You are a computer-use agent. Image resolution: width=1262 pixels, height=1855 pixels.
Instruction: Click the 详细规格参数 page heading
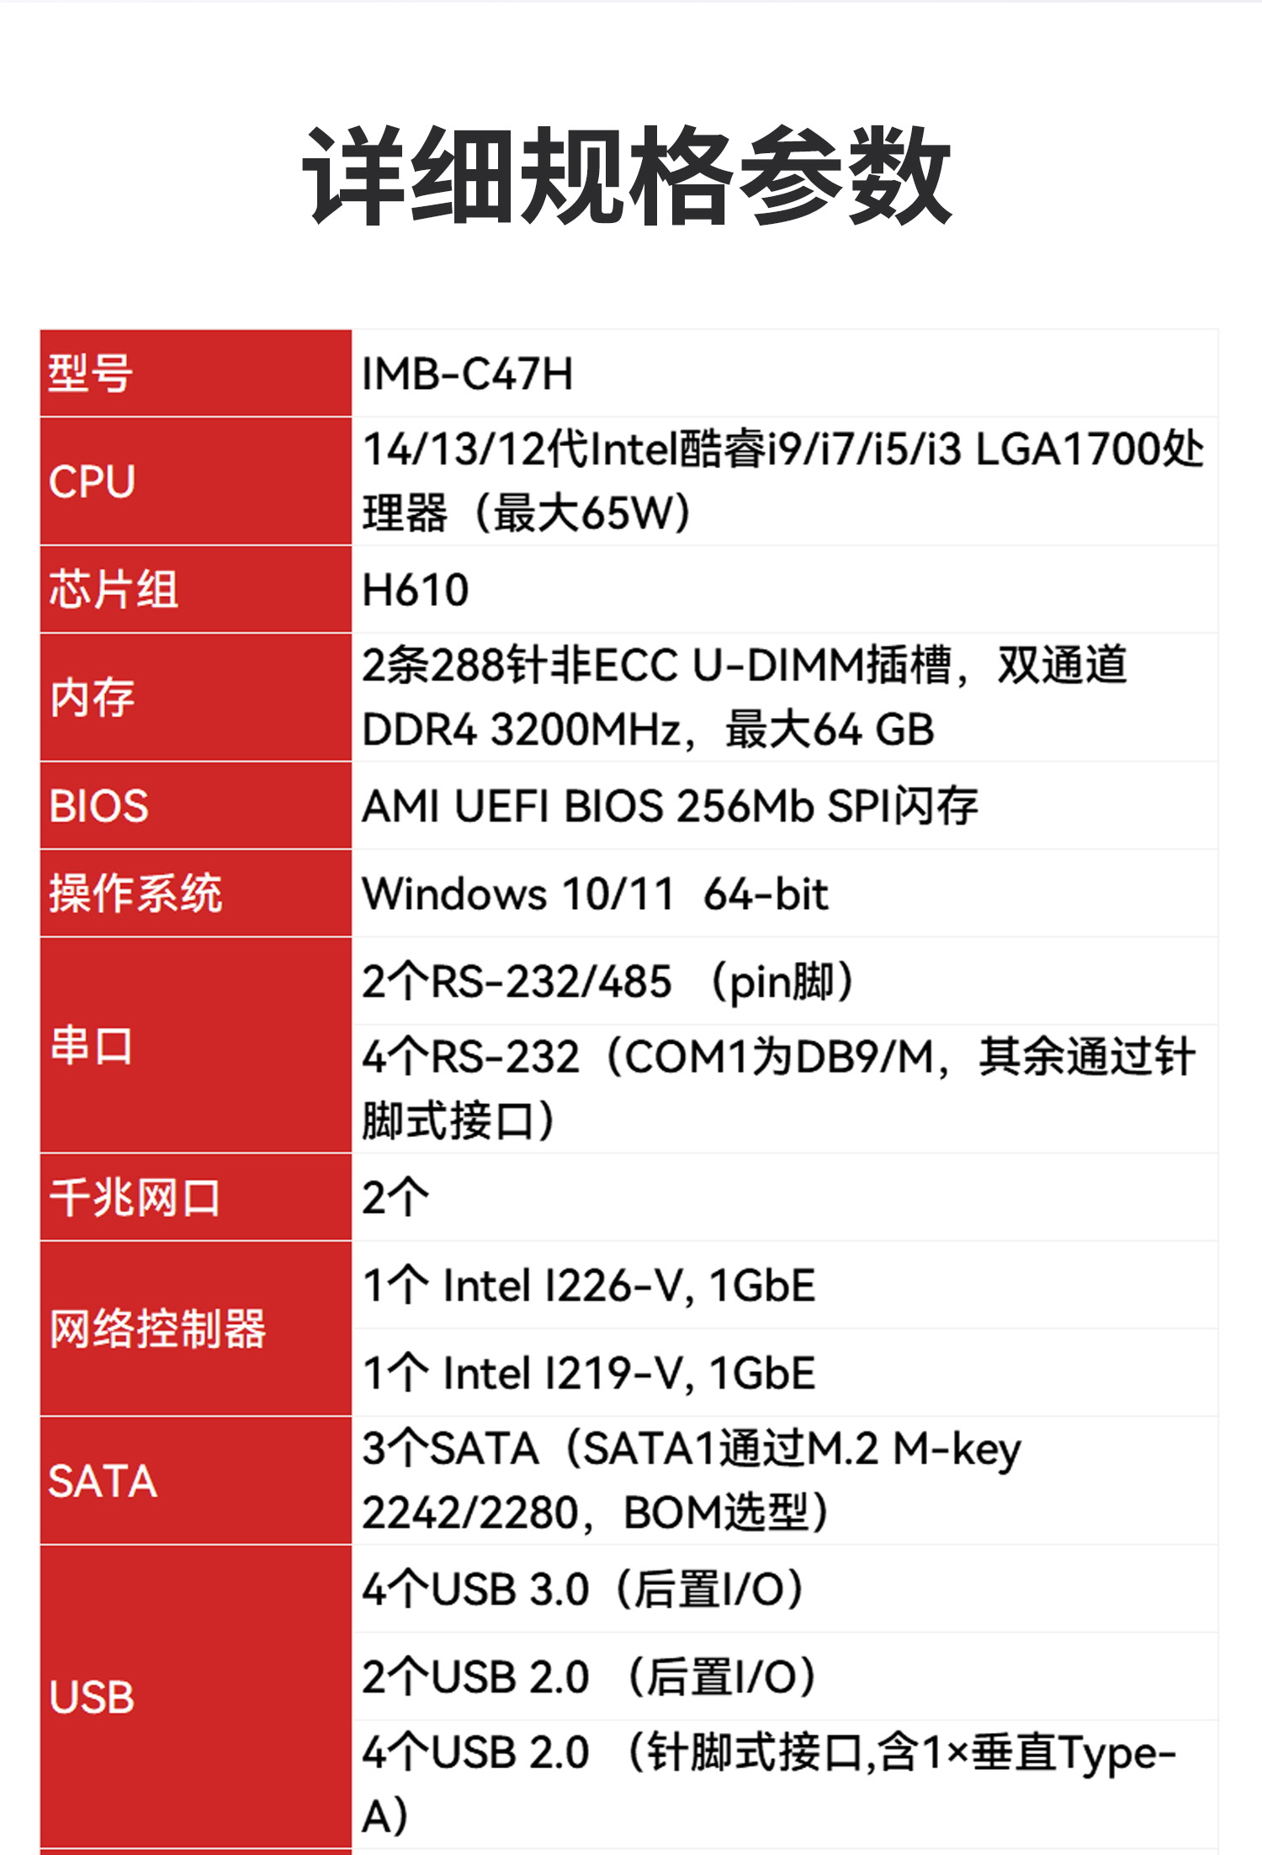pos(628,175)
